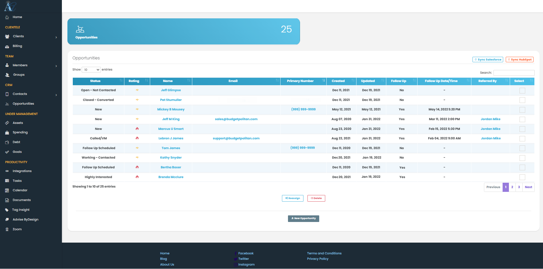Select the Tag Insight sidebar icon

(7, 210)
